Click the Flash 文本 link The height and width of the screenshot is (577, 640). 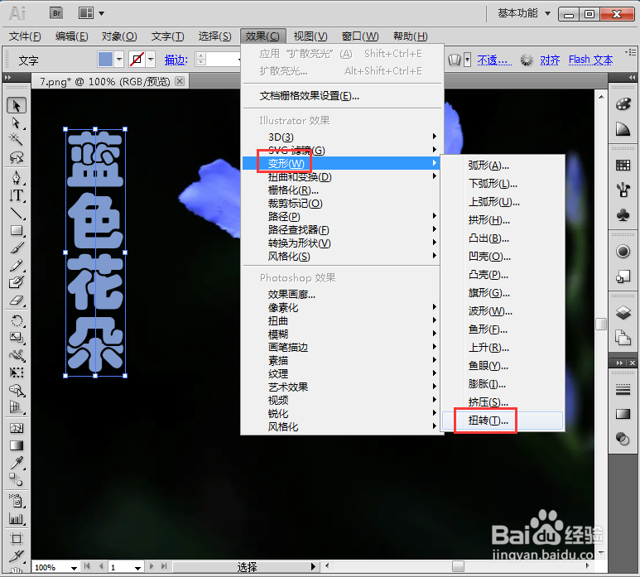coord(590,60)
